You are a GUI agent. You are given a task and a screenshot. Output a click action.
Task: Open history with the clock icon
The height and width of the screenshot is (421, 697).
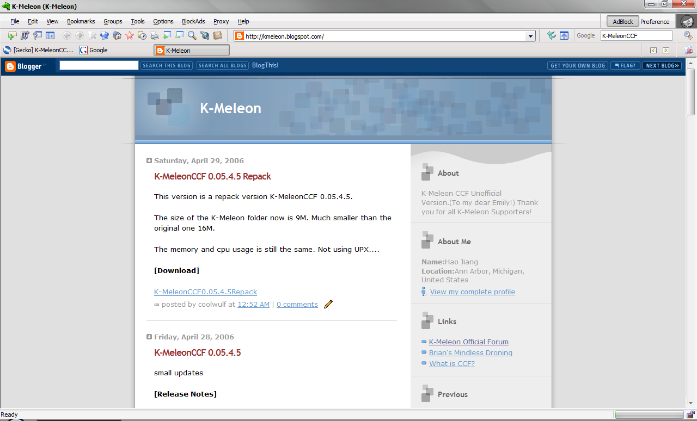tap(143, 35)
